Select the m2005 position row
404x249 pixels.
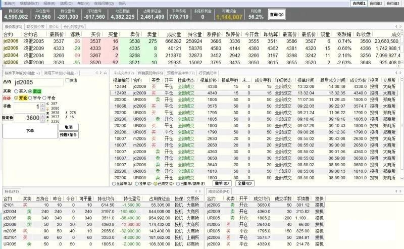[x=103, y=231]
